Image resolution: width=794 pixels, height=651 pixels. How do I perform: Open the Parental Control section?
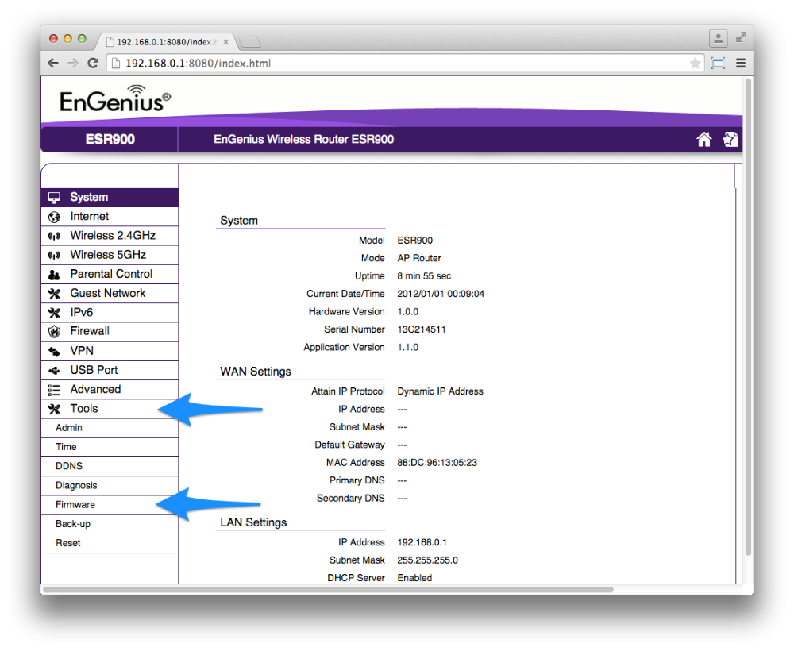tap(110, 275)
